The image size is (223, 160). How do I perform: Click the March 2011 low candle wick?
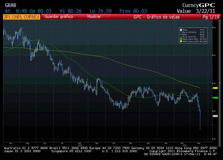200,123
